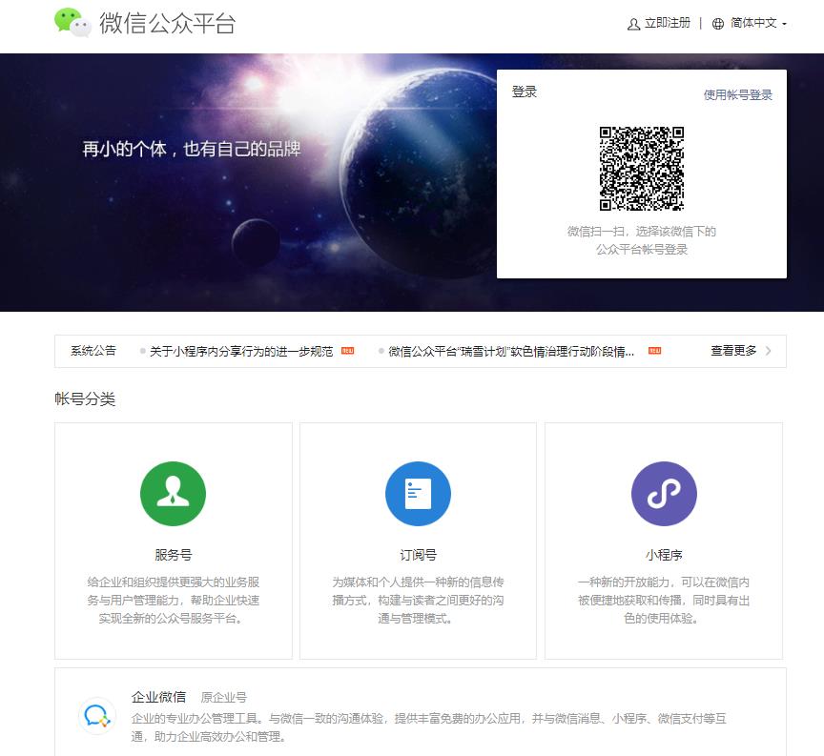This screenshot has height=756, width=824.
Task: Click new badge after 瑞雪计划 announcement
Action: [x=655, y=351]
